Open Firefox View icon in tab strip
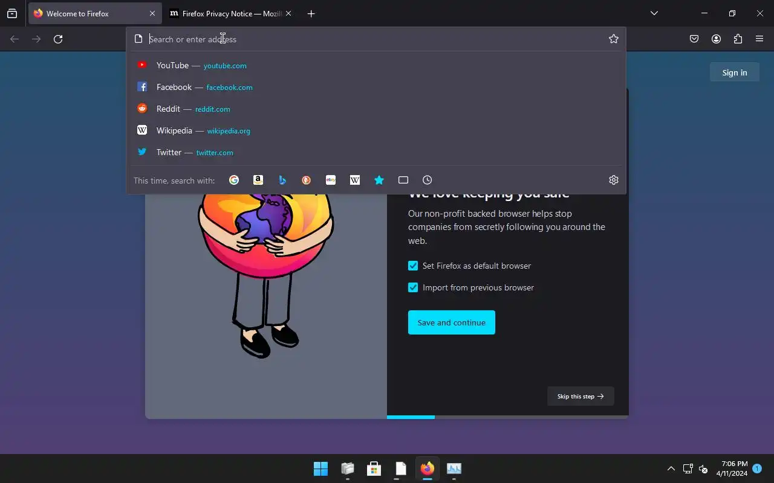Image resolution: width=774 pixels, height=483 pixels. tap(12, 13)
